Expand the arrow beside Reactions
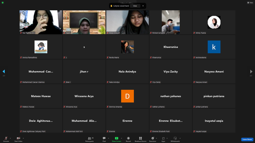255x143 pixels. [157, 138]
